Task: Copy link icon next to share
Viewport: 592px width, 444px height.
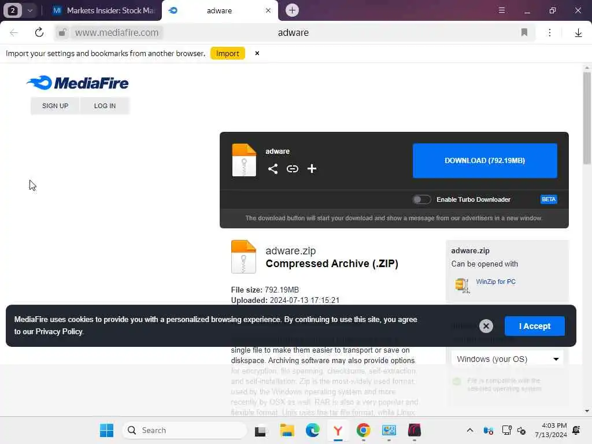Action: click(292, 169)
